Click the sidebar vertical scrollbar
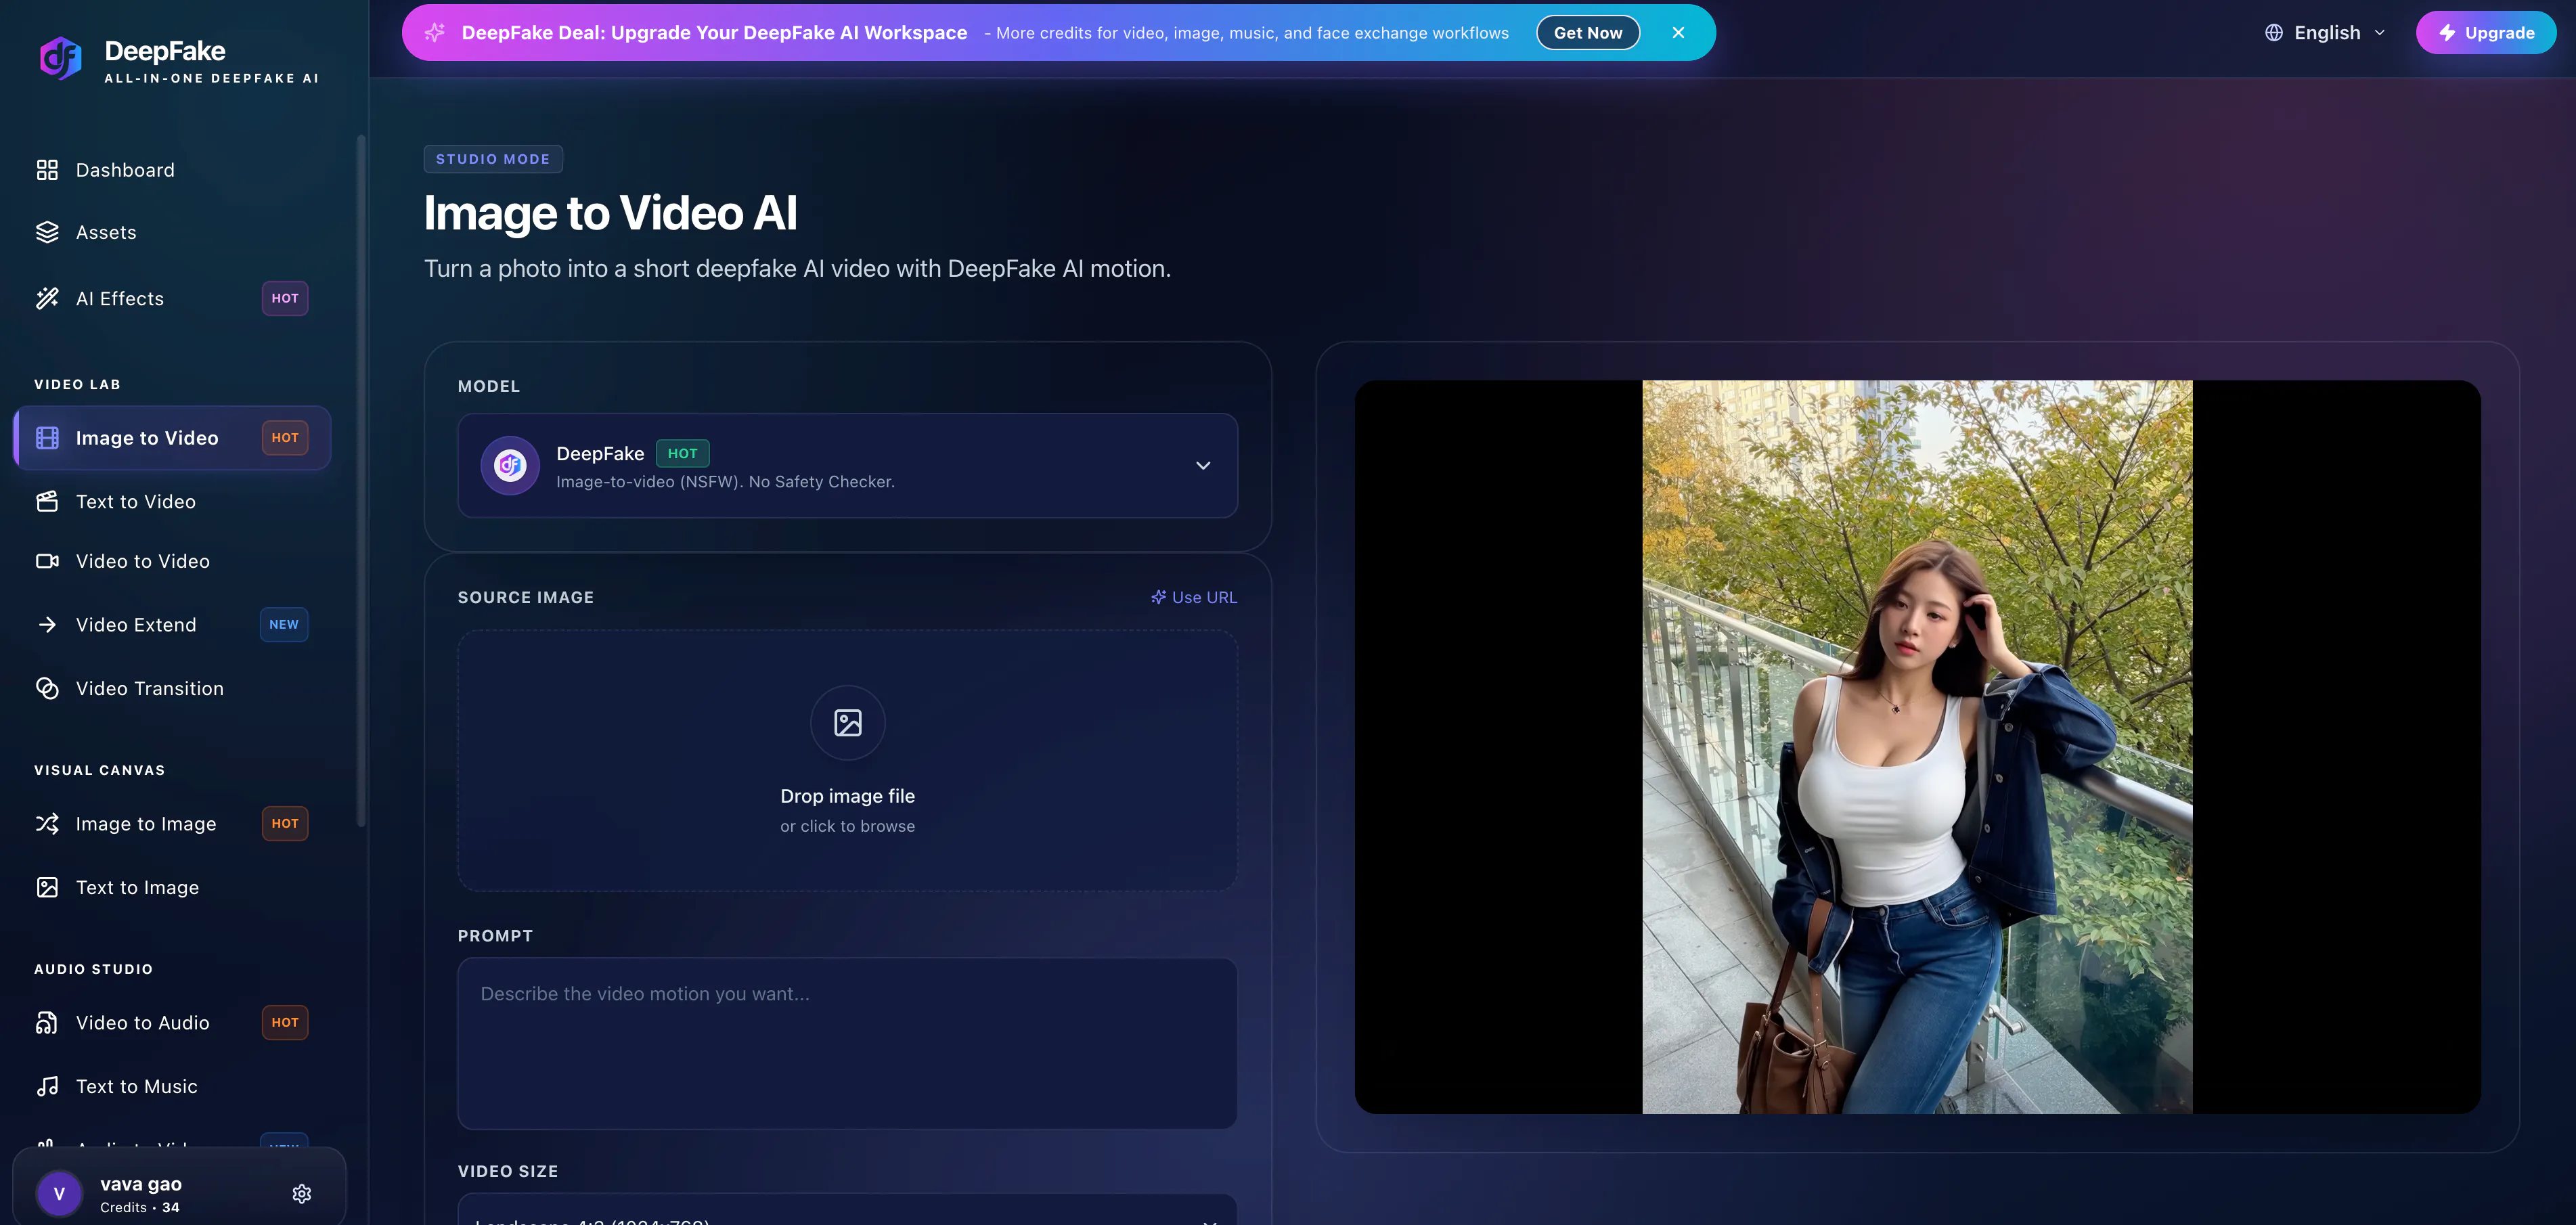 361,480
